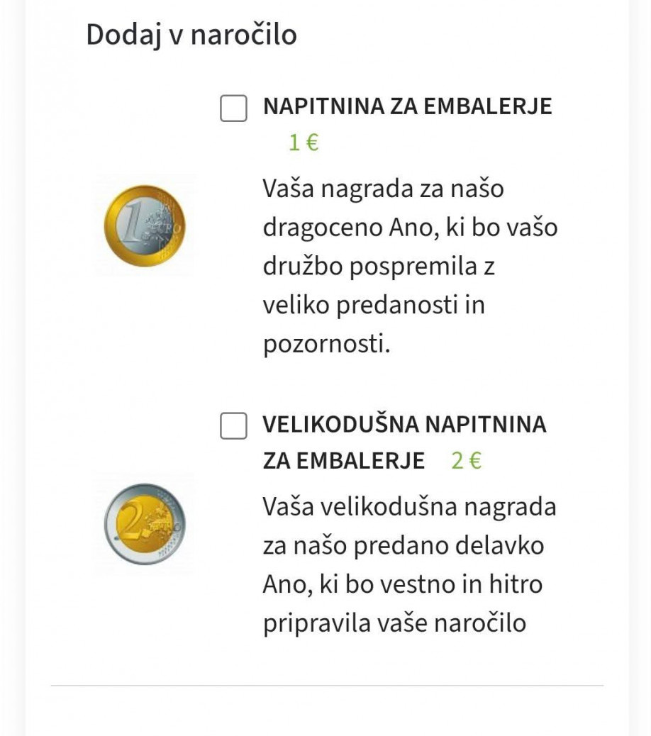Click the VELIKODUŠNA NAPITNINA title text
This screenshot has height=736, width=651.
404,424
